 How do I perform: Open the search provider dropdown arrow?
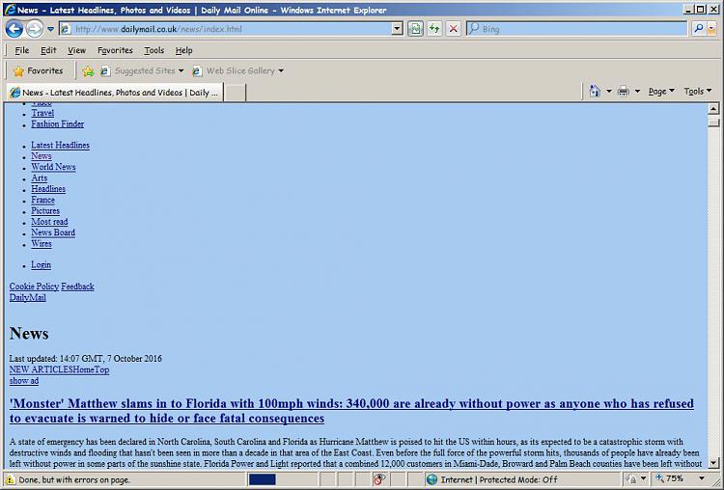pos(711,29)
